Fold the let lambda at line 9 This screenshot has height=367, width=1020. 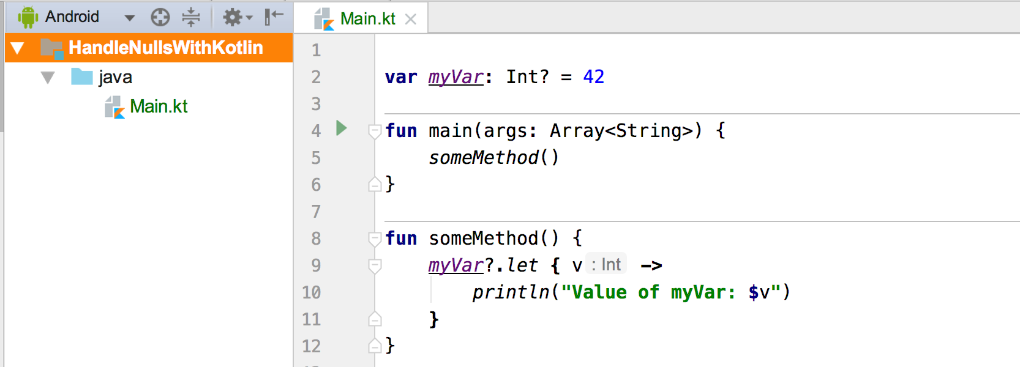(x=375, y=265)
